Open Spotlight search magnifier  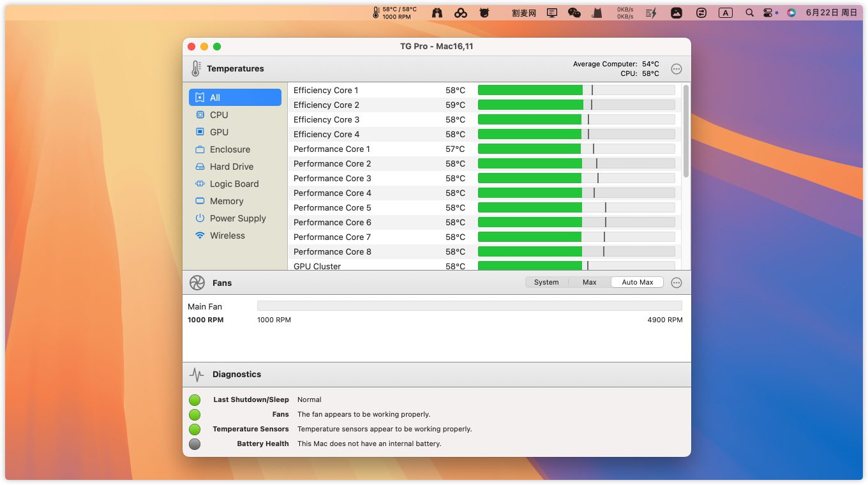(750, 13)
